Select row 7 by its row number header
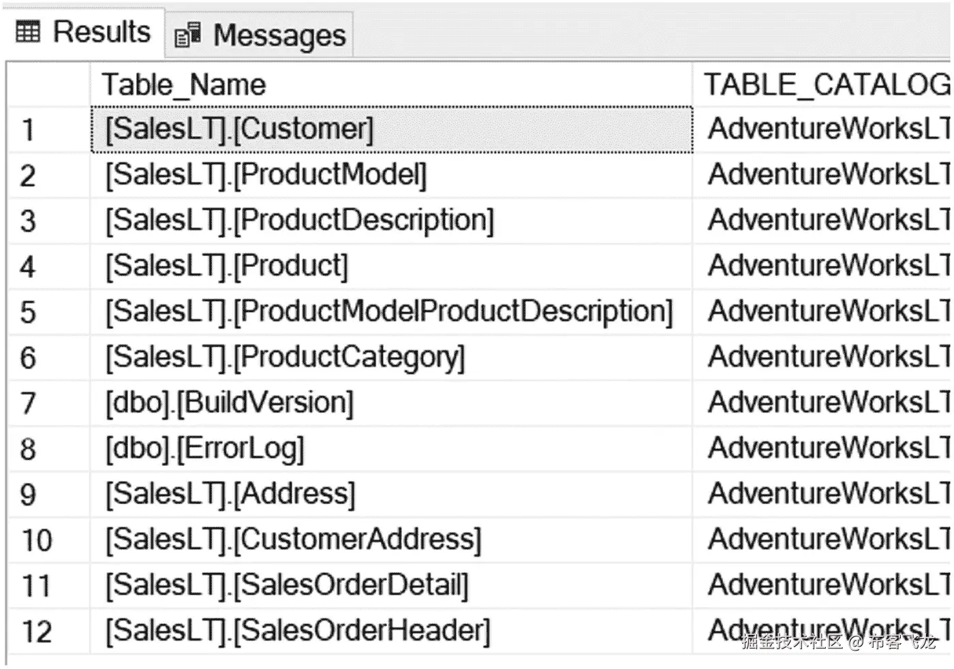Screen dimensions: 954x669 [x=48, y=403]
